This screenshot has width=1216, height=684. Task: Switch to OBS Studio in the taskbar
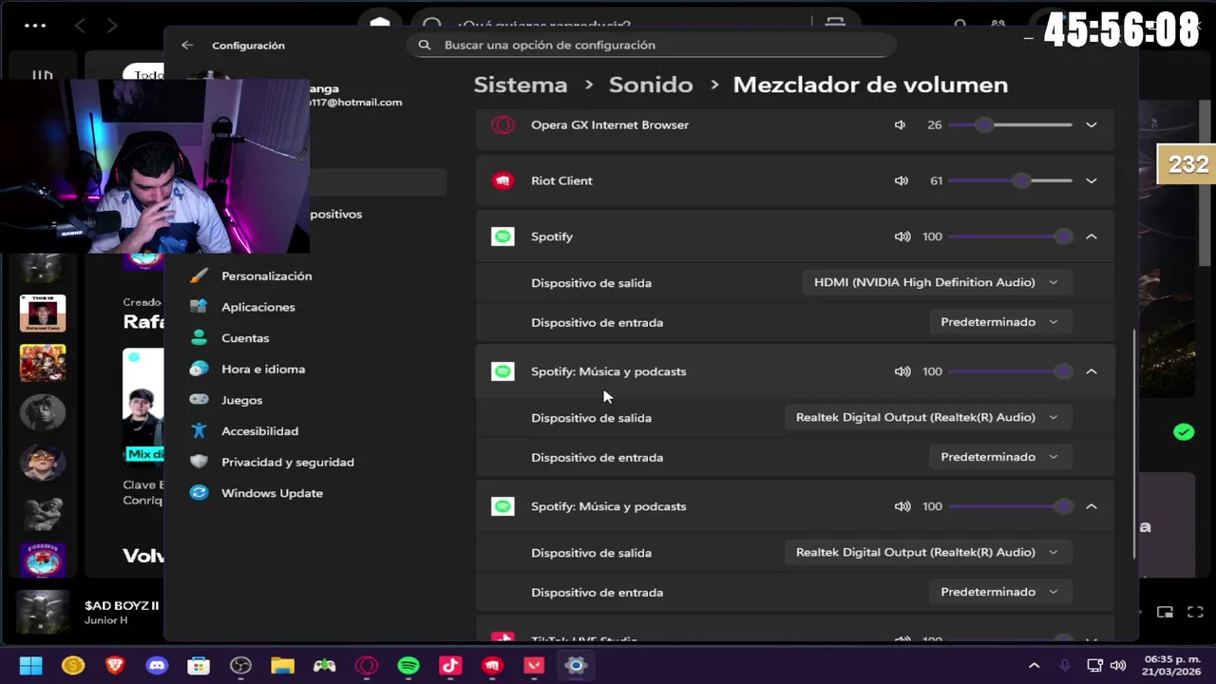tap(240, 665)
